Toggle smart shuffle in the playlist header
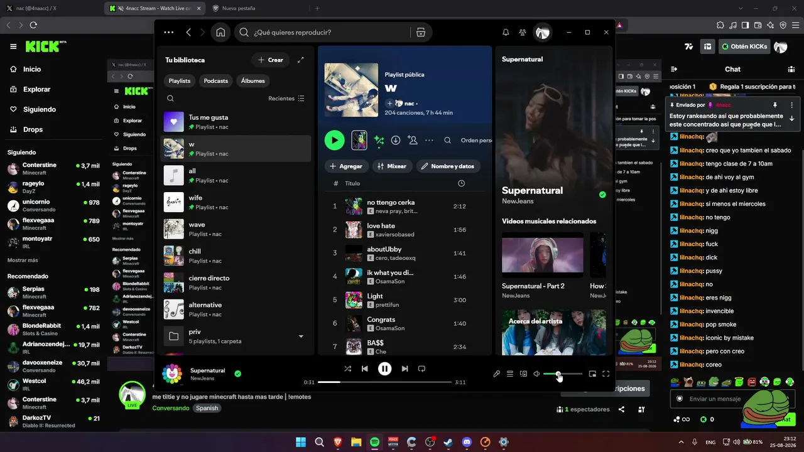Viewport: 804px width, 452px height. pos(379,140)
